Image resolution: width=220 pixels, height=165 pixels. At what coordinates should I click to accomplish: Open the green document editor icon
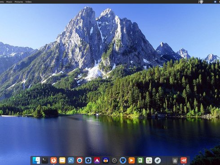(140, 160)
